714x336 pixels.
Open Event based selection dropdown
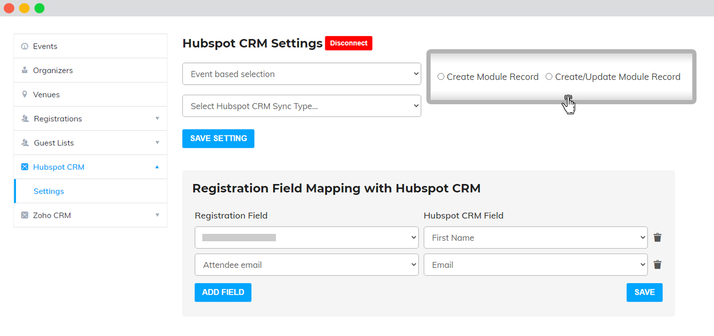pos(301,74)
